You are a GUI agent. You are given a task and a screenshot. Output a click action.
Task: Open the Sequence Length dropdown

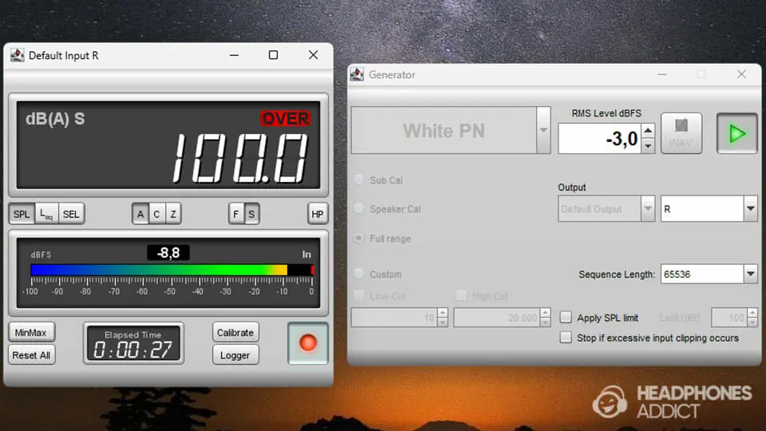(750, 274)
